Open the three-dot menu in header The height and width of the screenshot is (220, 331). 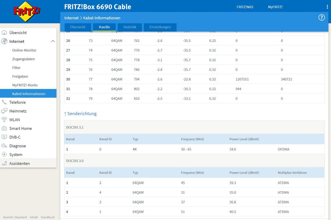pos(327,7)
